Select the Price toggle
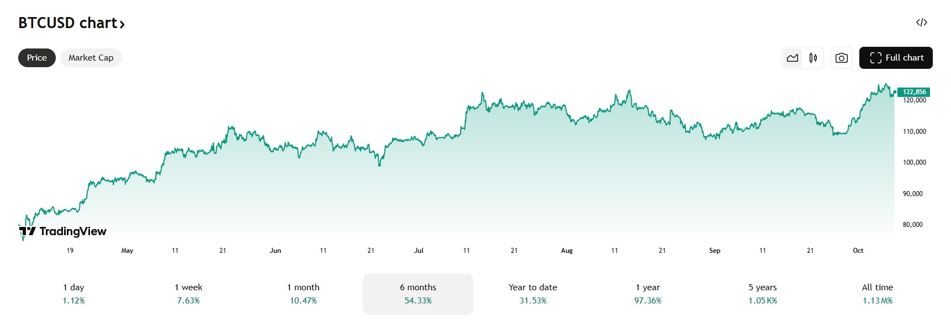This screenshot has width=951, height=331. [37, 58]
